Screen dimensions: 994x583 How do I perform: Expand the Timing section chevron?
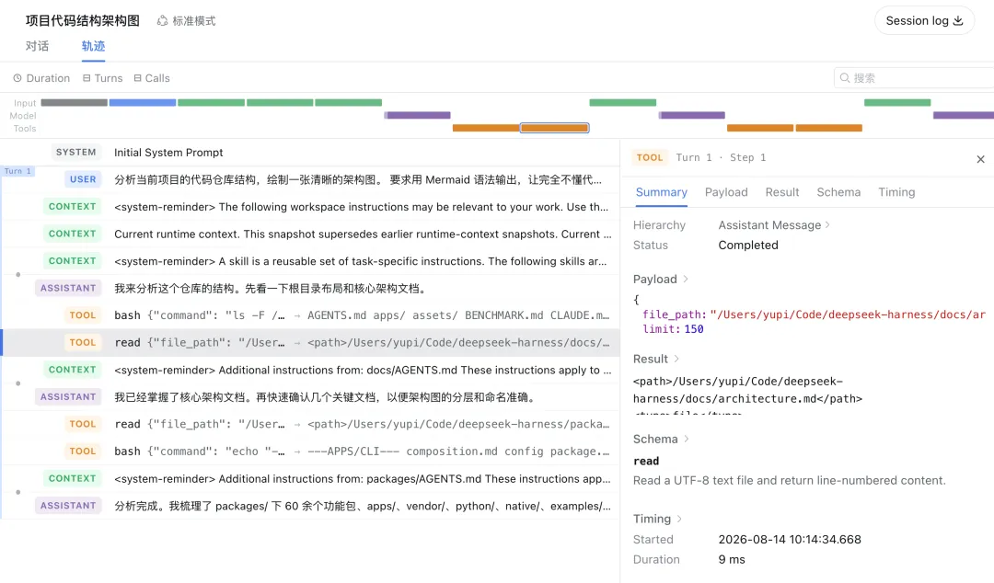(679, 519)
